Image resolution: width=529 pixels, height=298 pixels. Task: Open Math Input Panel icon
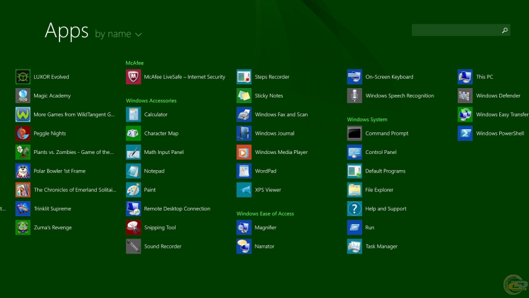coord(133,152)
